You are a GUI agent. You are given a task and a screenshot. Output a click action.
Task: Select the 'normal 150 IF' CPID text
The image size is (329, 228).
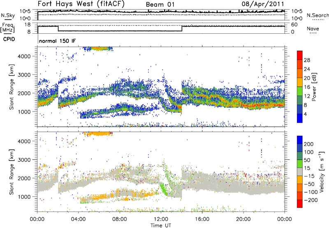(x=57, y=41)
